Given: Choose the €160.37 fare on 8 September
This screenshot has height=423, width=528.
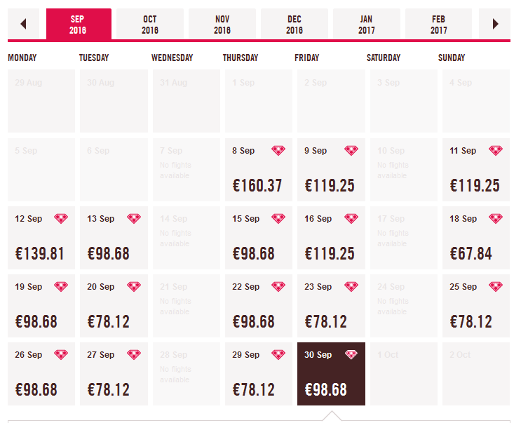Looking at the screenshot, I should tap(257, 186).
